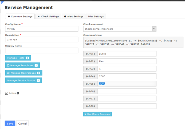
Task: Select the $ARG4$ field with 2500
Action: click(127, 76)
